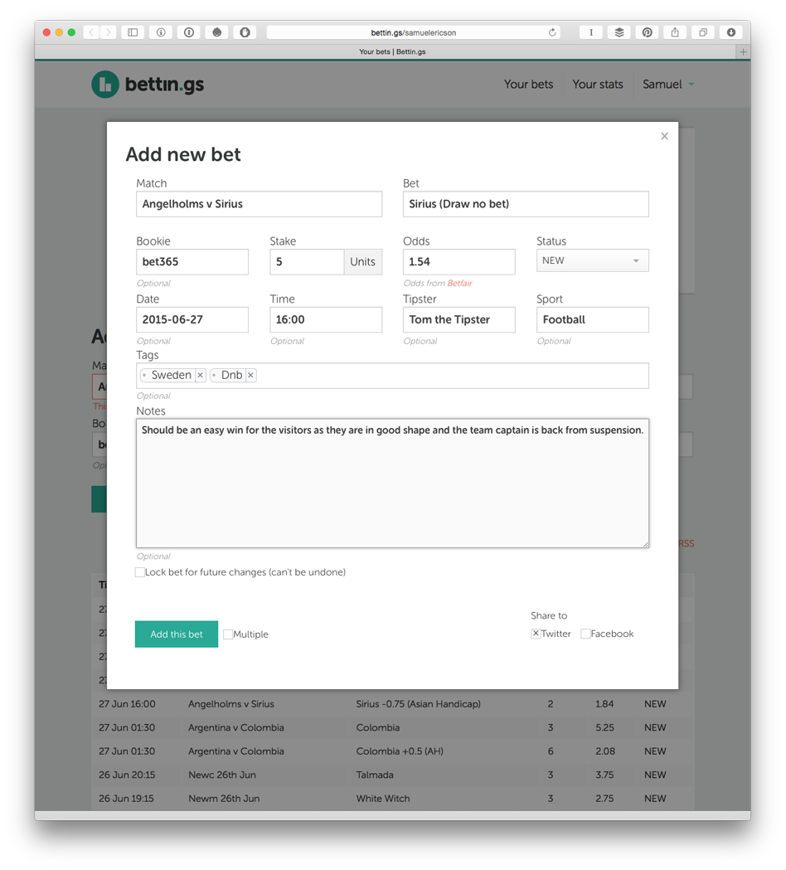Open Your stats navigation item
Viewport: 786px width, 870px height.
tap(598, 85)
